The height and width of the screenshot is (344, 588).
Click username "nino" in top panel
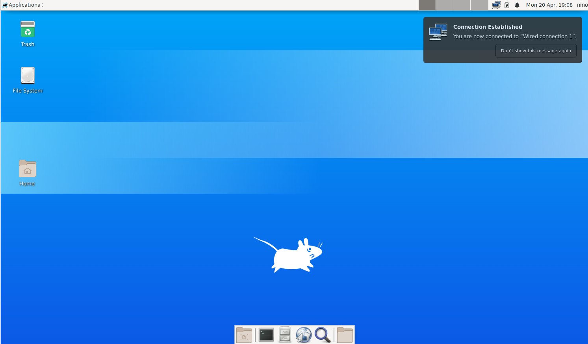tap(582, 5)
